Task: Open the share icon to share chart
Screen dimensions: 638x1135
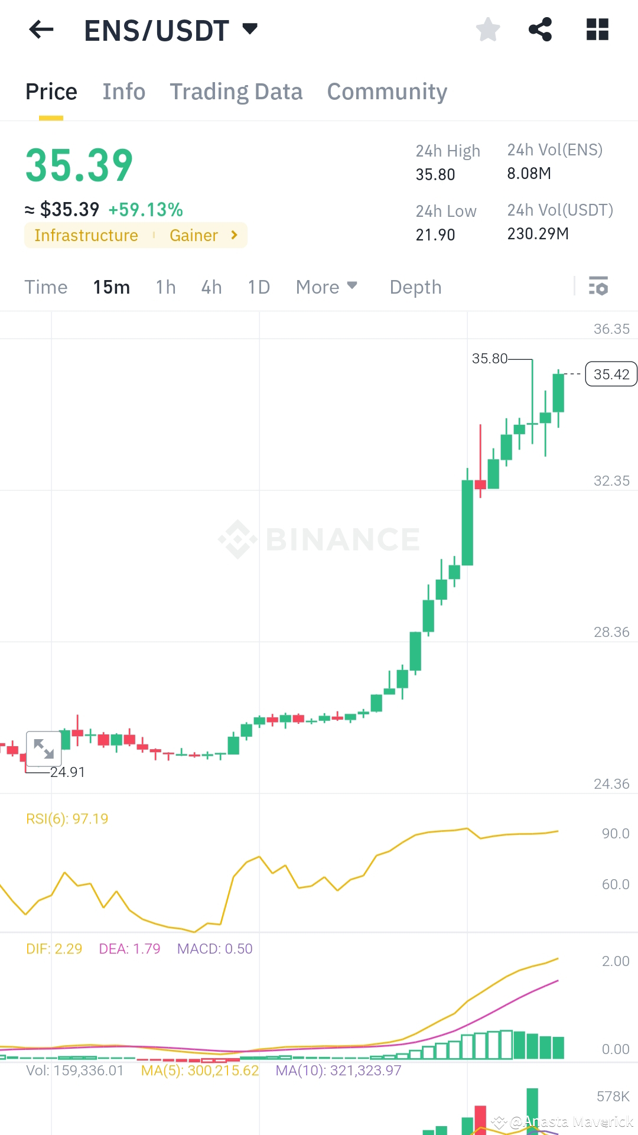Action: click(x=541, y=29)
